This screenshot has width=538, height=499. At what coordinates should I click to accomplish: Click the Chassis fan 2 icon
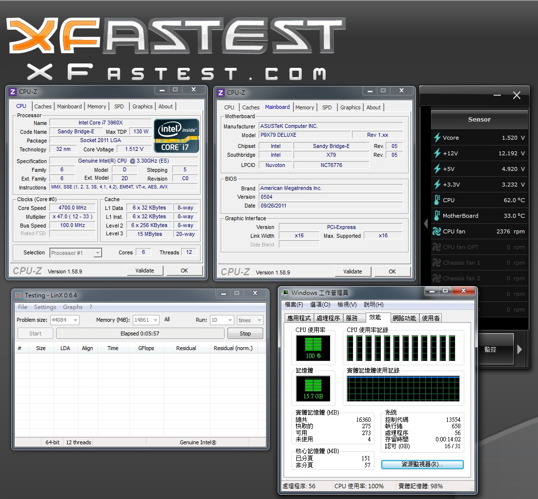[x=437, y=278]
